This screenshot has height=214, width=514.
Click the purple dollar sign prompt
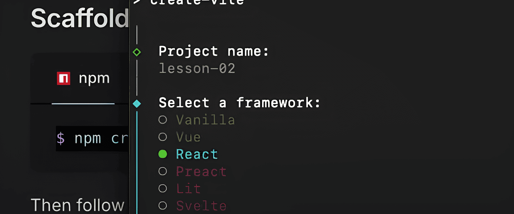(61, 138)
